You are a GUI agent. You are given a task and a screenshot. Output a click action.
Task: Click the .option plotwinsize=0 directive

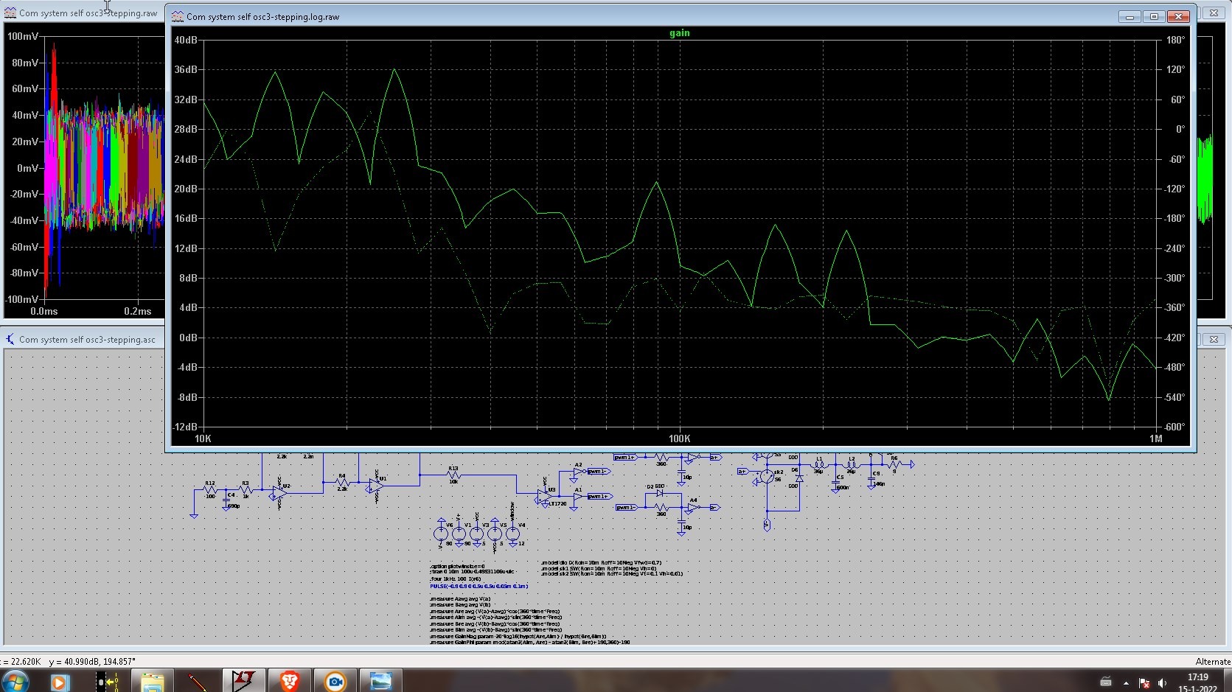click(457, 566)
